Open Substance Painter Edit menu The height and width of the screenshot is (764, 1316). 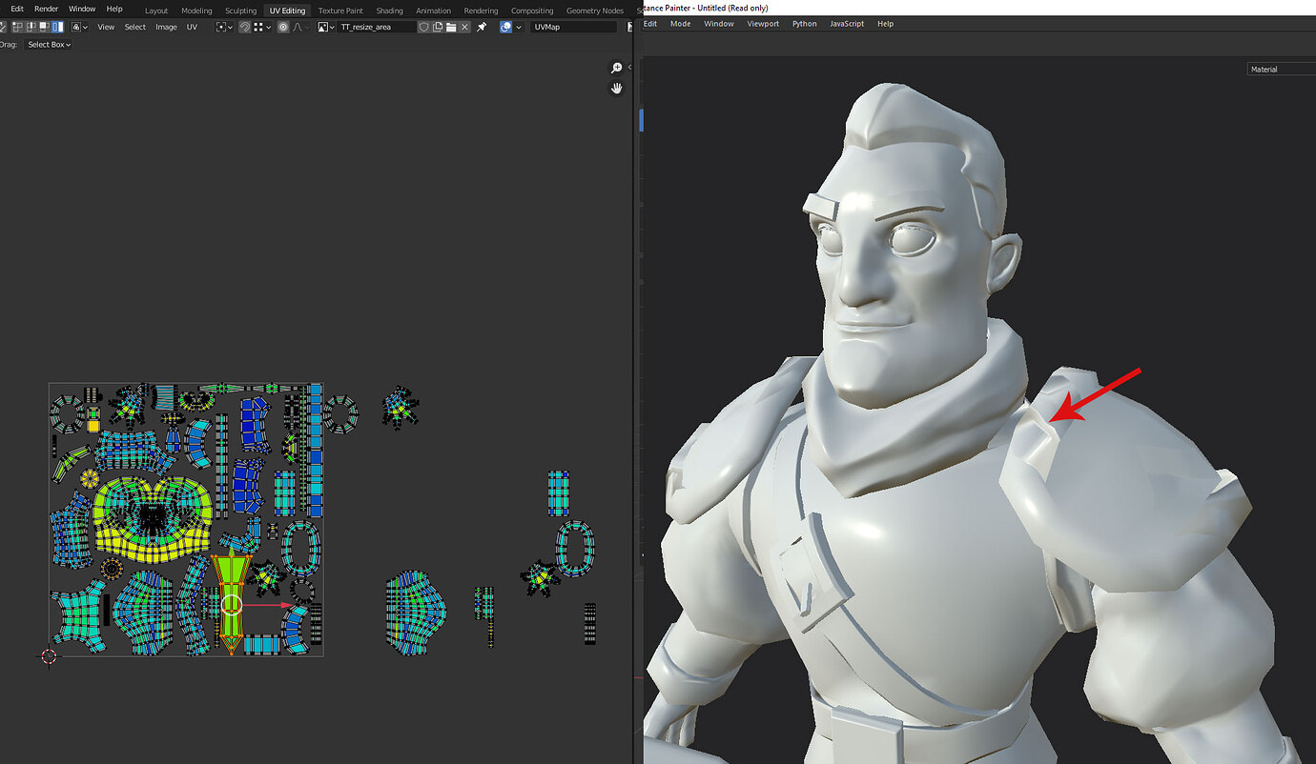click(650, 23)
